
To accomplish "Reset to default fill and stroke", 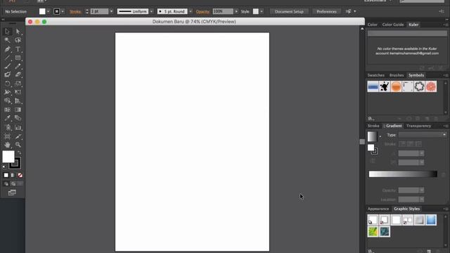I will [4, 167].
